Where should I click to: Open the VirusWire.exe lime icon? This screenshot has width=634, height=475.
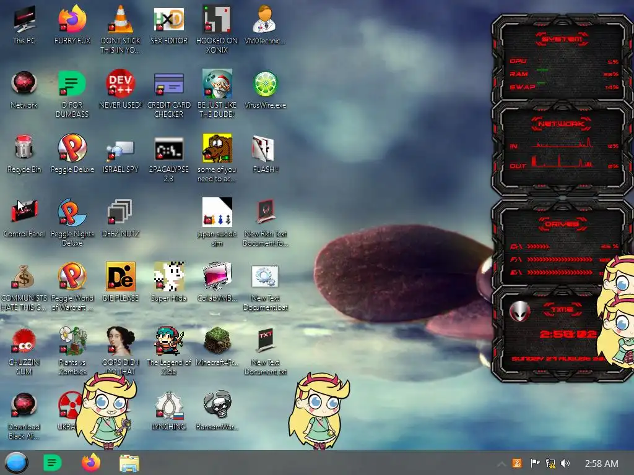coord(265,90)
